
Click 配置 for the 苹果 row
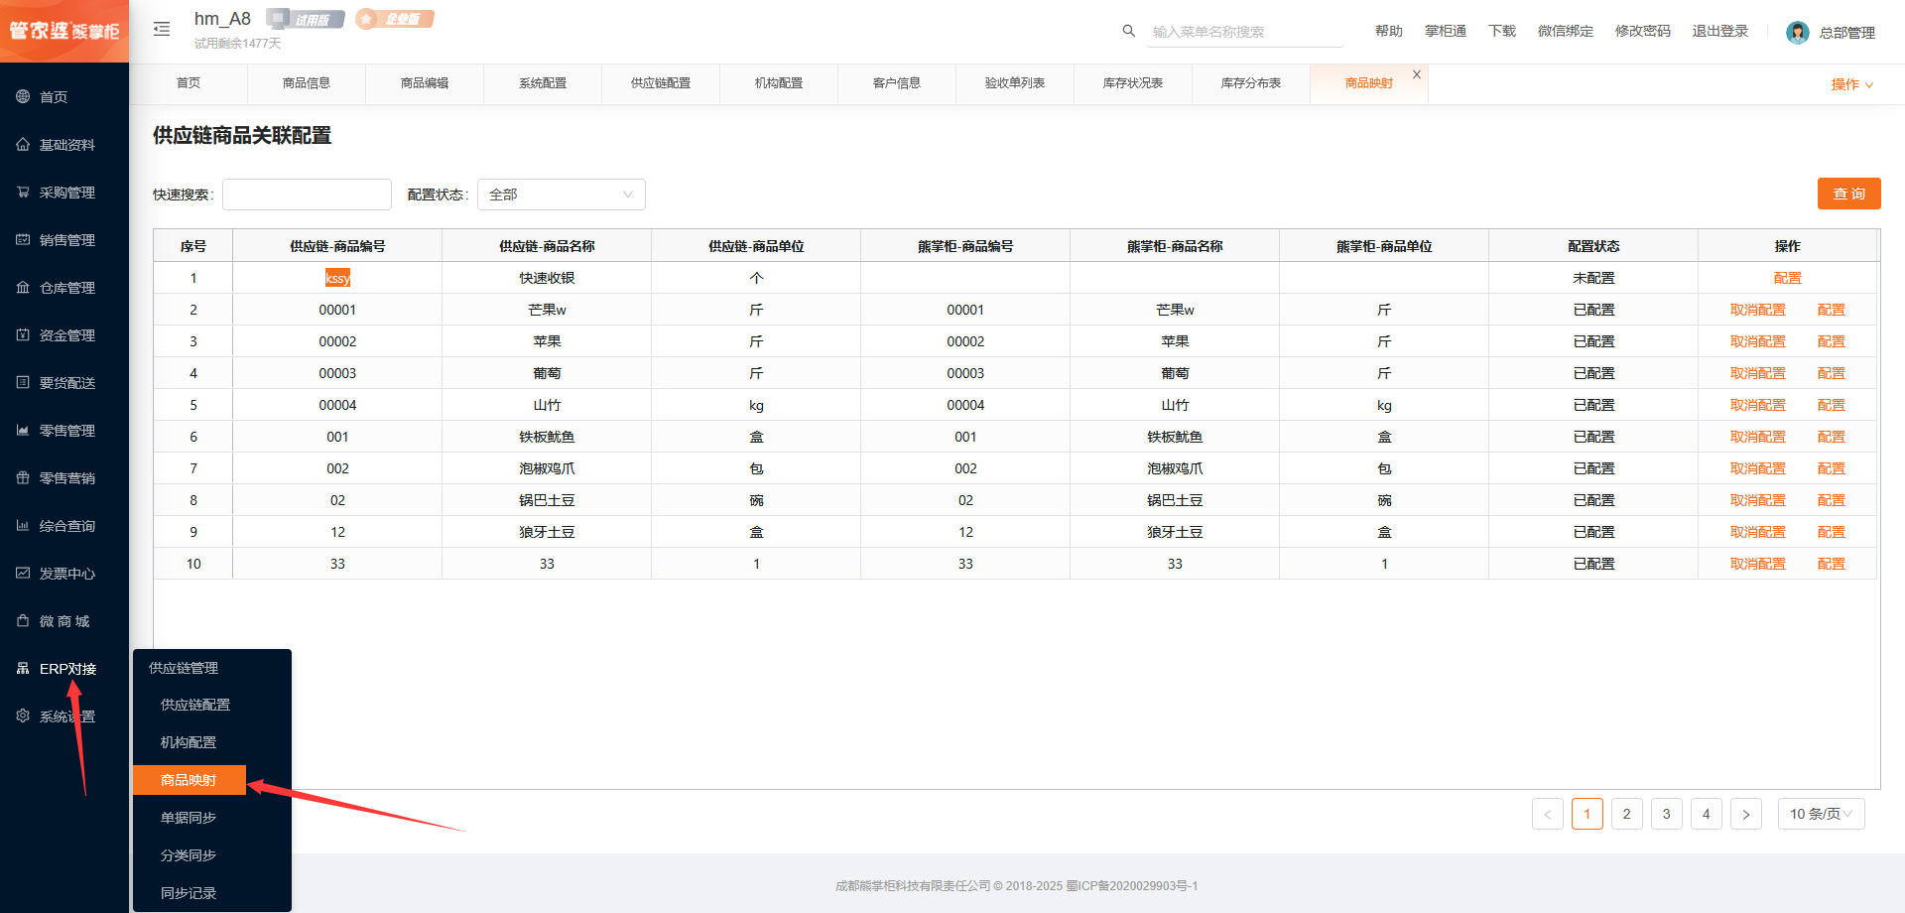[1832, 341]
